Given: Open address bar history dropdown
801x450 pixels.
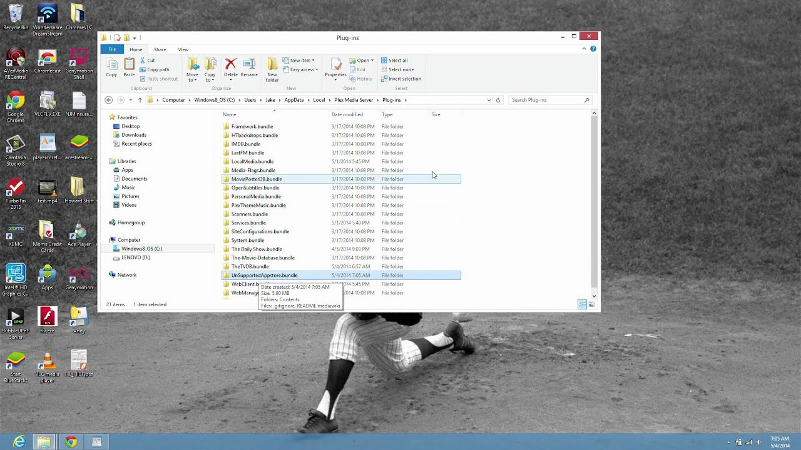Looking at the screenshot, I should (x=489, y=100).
